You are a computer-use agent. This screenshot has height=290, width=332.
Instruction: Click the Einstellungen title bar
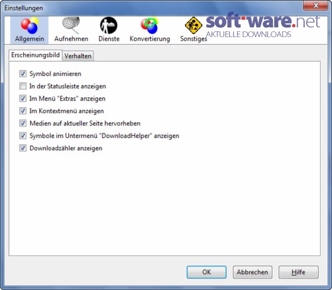(x=148, y=8)
